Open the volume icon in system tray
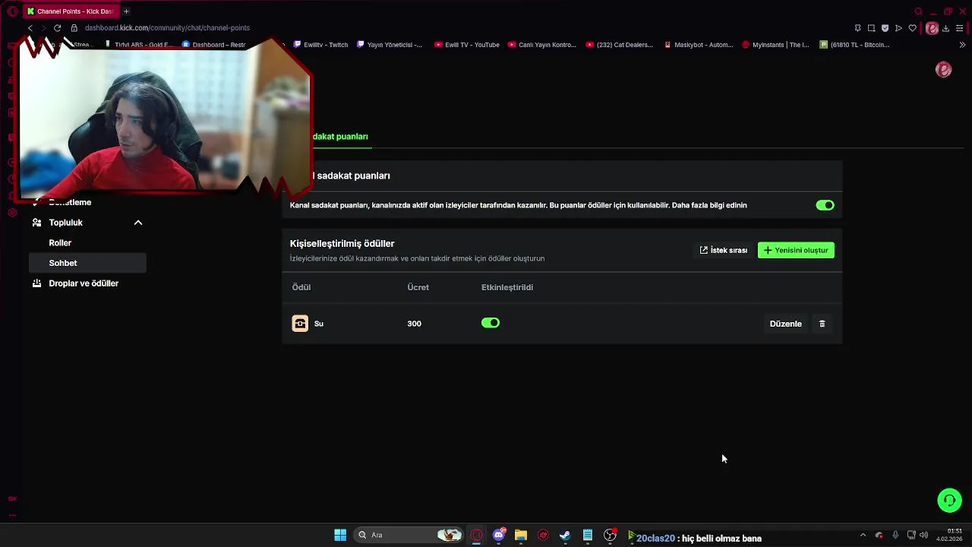The width and height of the screenshot is (972, 547). click(x=924, y=535)
